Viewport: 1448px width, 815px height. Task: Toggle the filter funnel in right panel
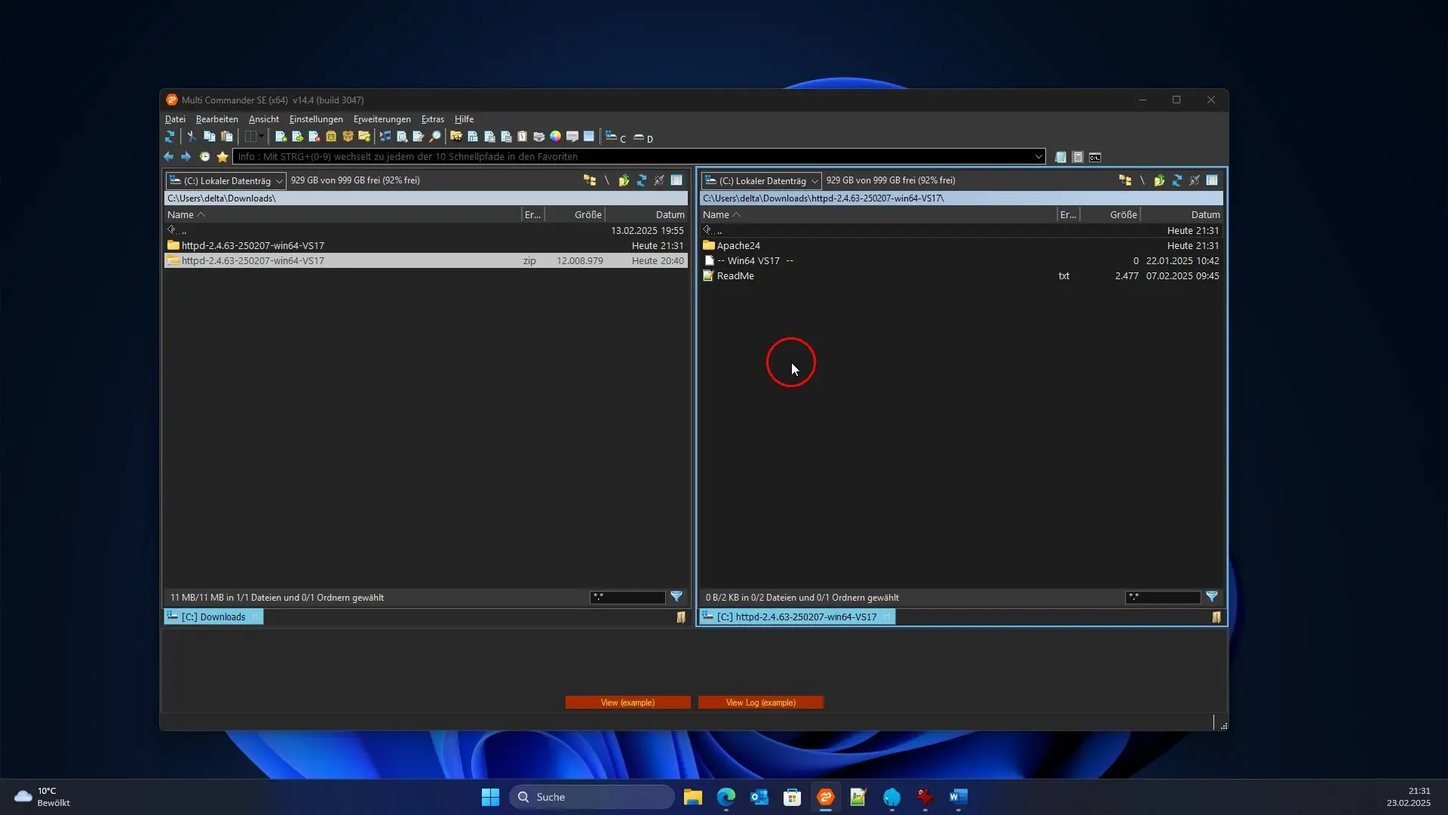[1212, 596]
